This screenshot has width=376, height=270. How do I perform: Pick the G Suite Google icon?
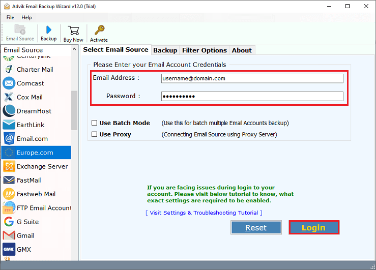pos(9,222)
